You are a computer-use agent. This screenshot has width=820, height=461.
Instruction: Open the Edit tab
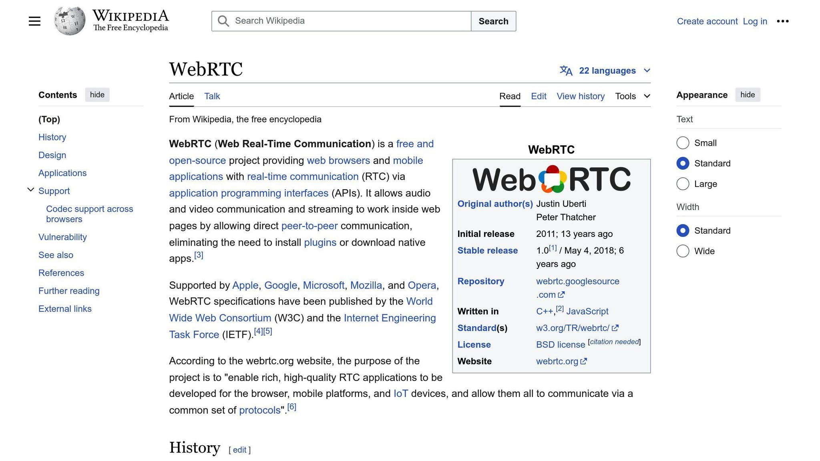click(539, 96)
